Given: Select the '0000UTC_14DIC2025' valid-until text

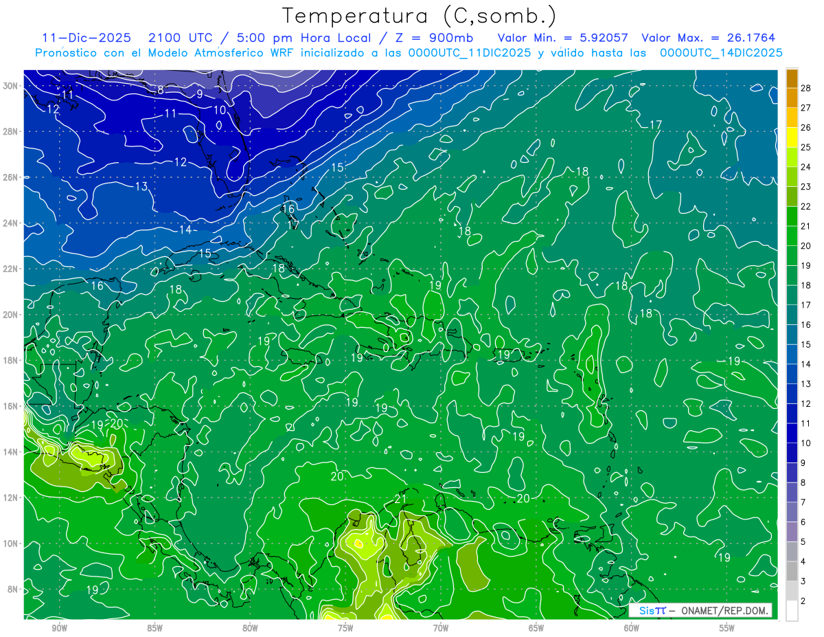Looking at the screenshot, I should (x=721, y=52).
